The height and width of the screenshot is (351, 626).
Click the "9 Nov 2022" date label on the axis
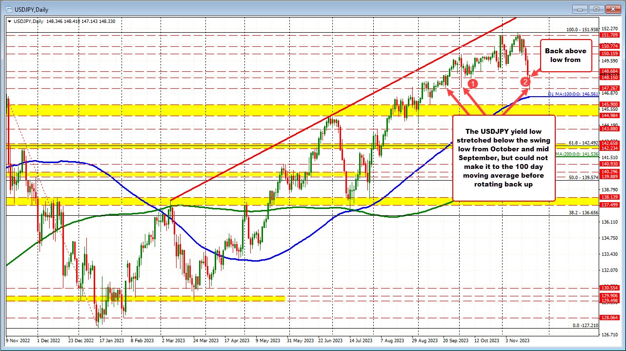coord(17,340)
